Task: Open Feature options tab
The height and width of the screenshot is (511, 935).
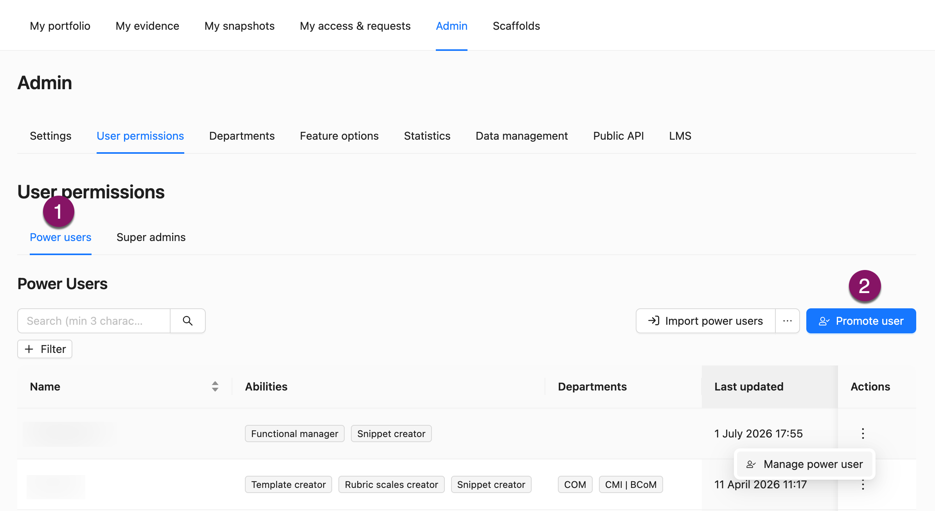Action: tap(339, 136)
